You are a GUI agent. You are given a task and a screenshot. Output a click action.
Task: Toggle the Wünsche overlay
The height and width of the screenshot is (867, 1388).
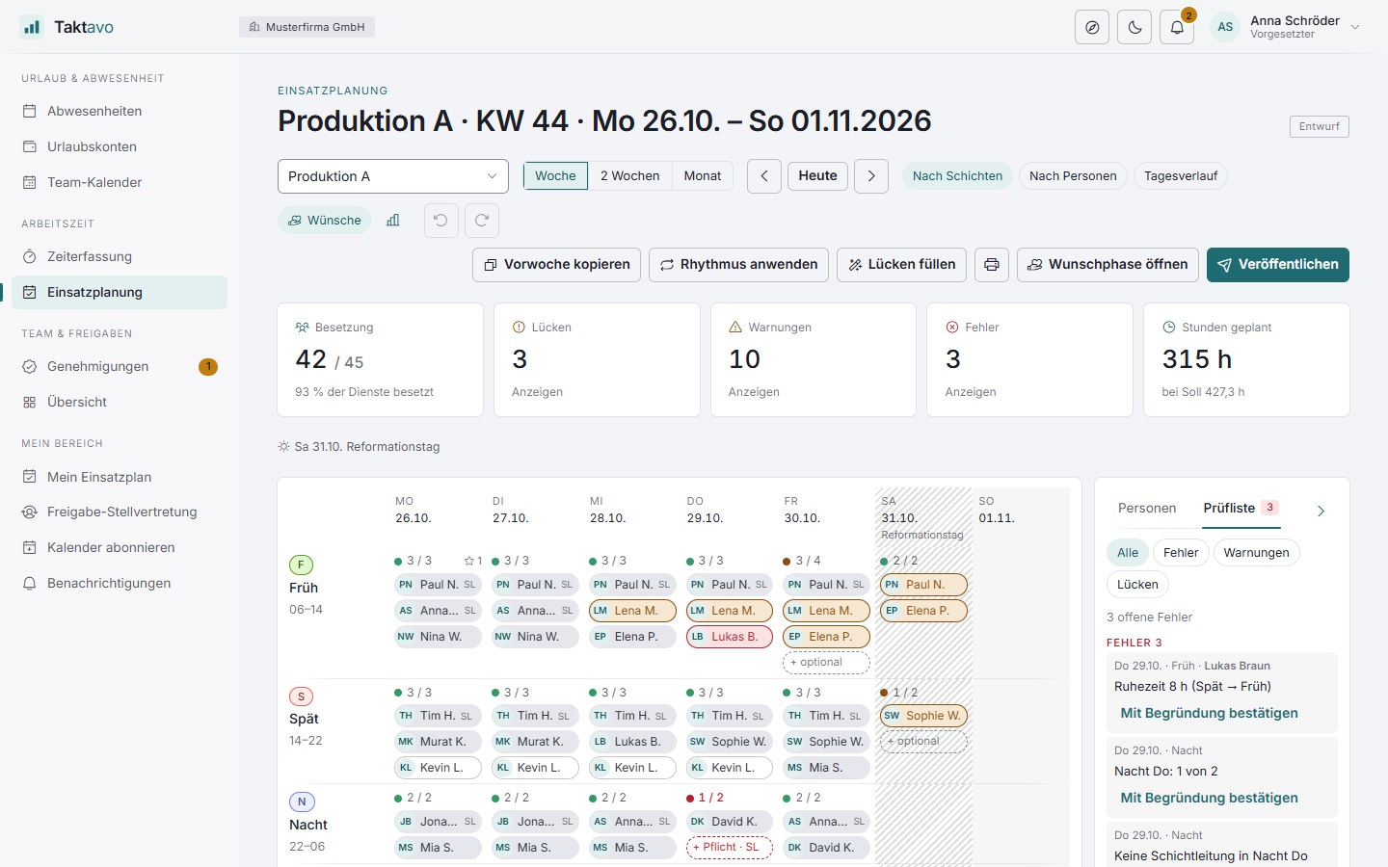[325, 221]
